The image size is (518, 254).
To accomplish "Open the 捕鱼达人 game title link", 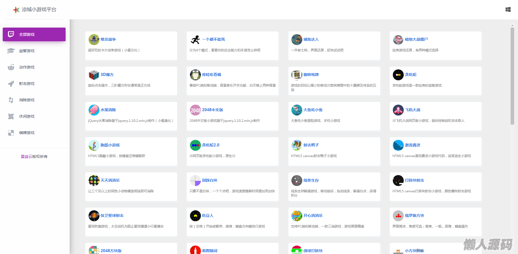I will (311, 39).
